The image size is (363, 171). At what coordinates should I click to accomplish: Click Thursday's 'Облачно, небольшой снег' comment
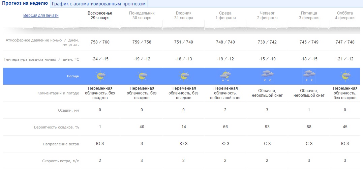(267, 93)
